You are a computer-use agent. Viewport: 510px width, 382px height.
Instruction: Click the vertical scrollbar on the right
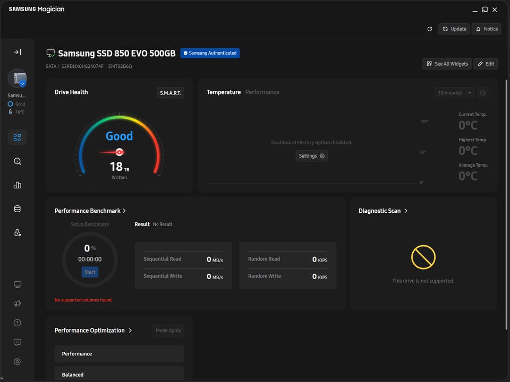(x=506, y=204)
